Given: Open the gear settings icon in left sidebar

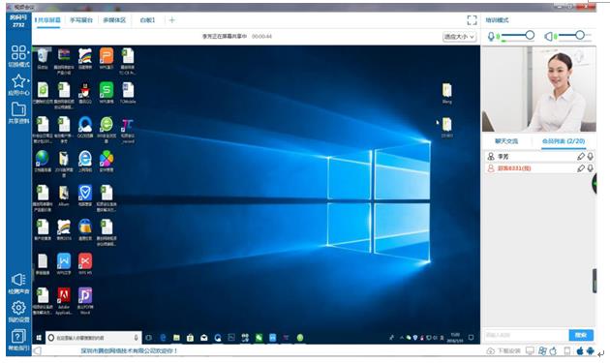Looking at the screenshot, I should point(18,308).
